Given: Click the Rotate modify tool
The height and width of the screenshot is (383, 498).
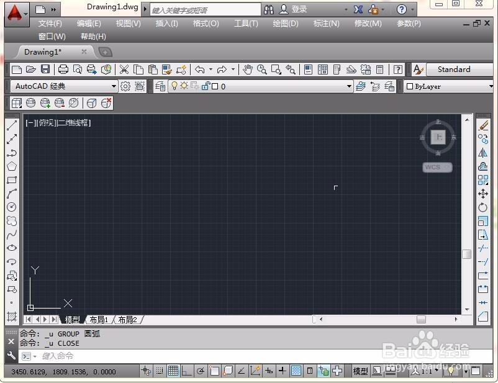Looking at the screenshot, I should click(483, 207).
